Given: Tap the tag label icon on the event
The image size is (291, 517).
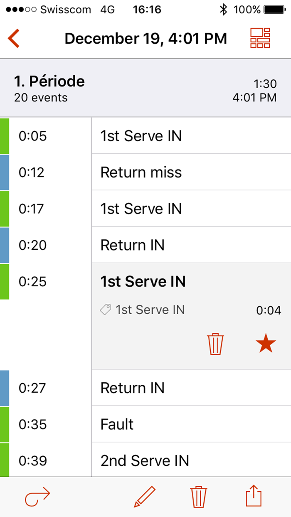Looking at the screenshot, I should (x=106, y=310).
